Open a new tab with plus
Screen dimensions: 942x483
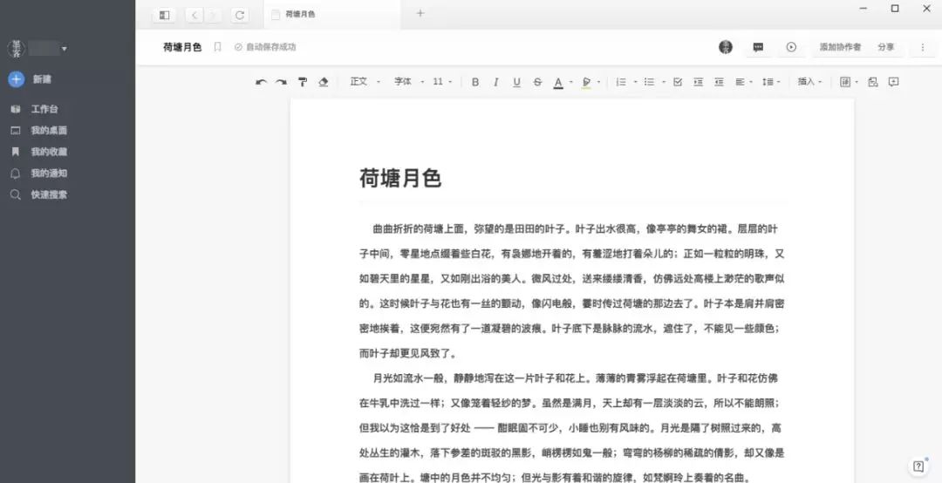[x=420, y=13]
